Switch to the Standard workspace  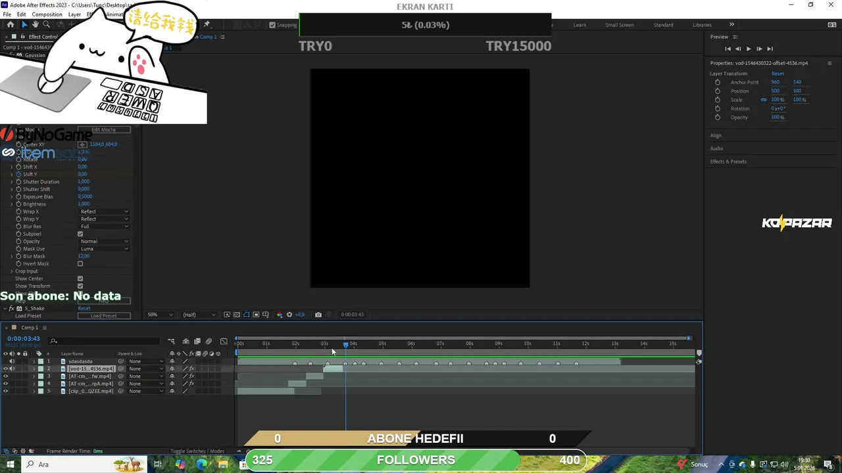(663, 25)
